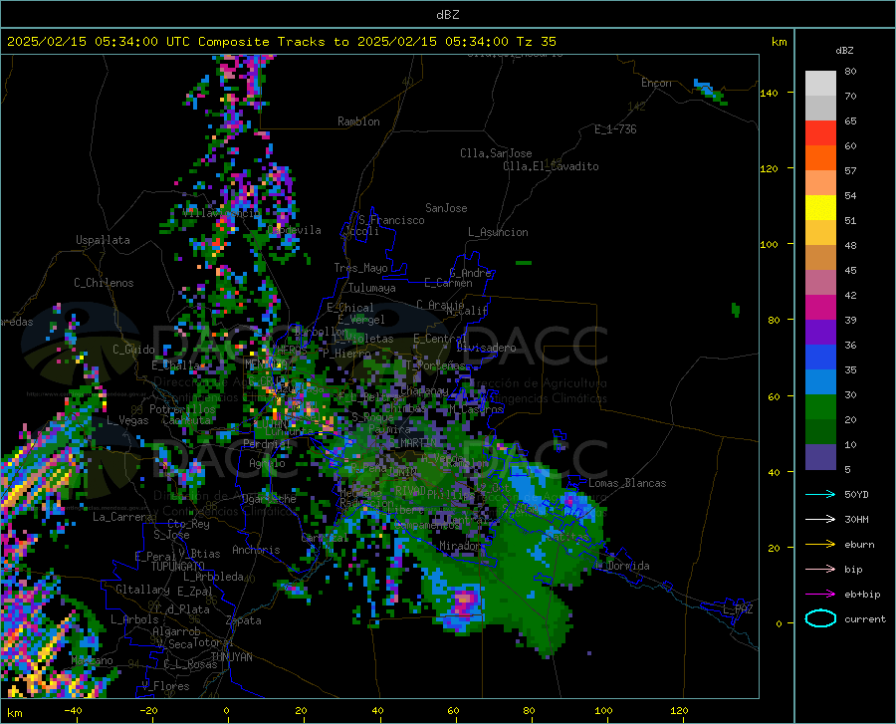The width and height of the screenshot is (896, 724).
Task: Click the Mirador place label
Action: (460, 546)
